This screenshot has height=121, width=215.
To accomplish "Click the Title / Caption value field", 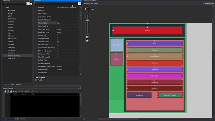I will [x=68, y=23].
